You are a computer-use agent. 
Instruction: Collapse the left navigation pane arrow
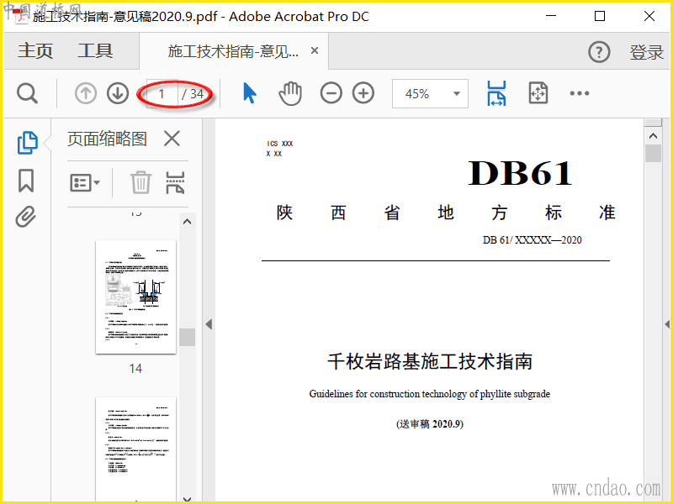click(209, 324)
